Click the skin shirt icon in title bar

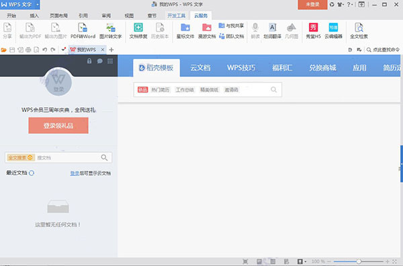pos(341,5)
